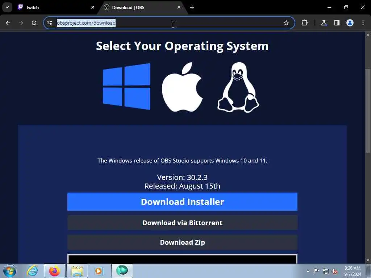
Task: Open the Chrome Labs flask icon
Action: (x=324, y=23)
